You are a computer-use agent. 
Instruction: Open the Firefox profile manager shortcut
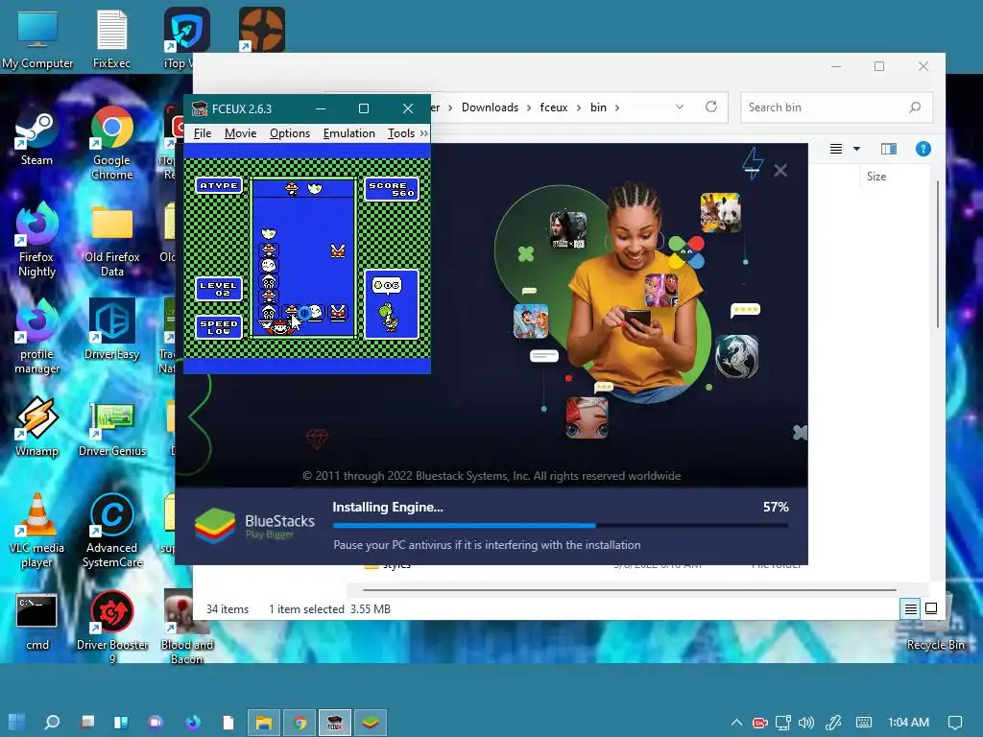tap(36, 337)
